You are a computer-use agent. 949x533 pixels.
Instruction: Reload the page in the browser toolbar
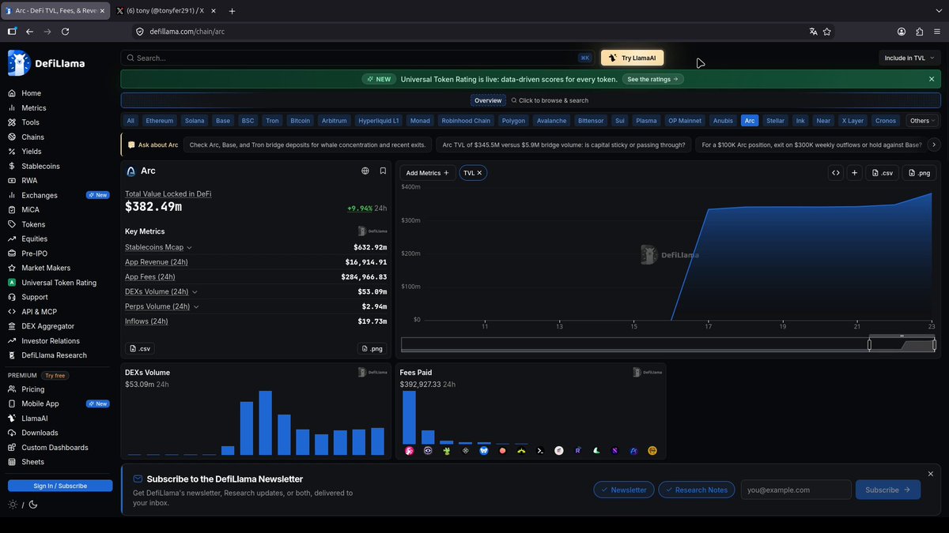(x=65, y=32)
